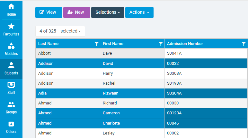The image size is (248, 138).
Task: Sort by the Last Name header
Action: (x=49, y=44)
